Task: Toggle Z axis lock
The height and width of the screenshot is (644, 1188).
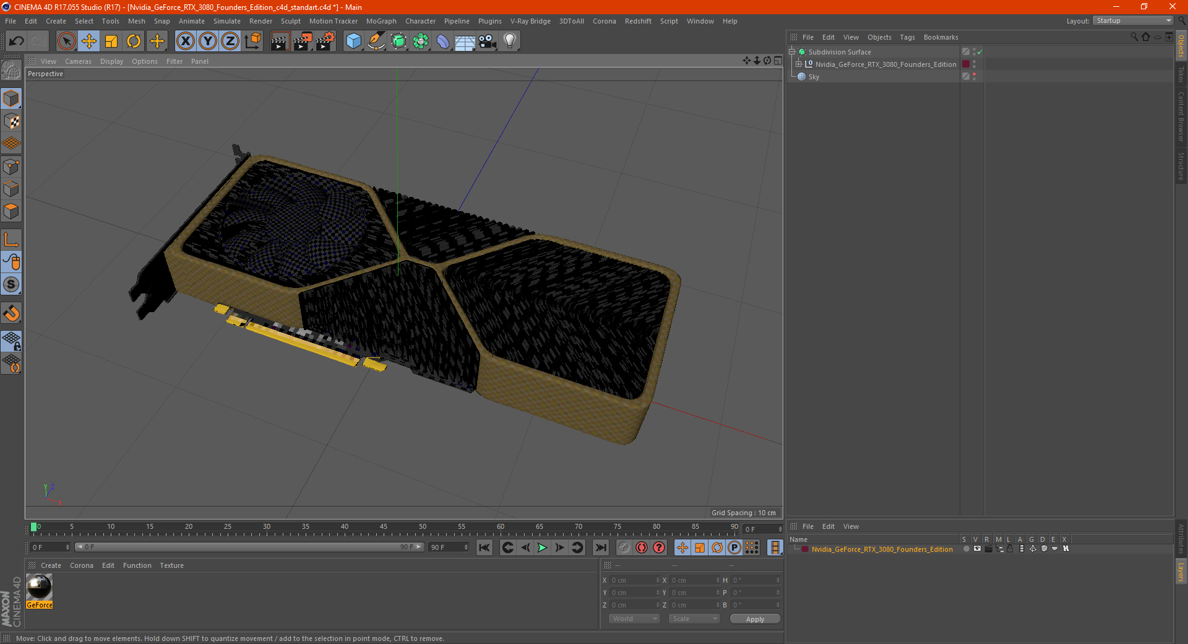Action: pos(230,41)
